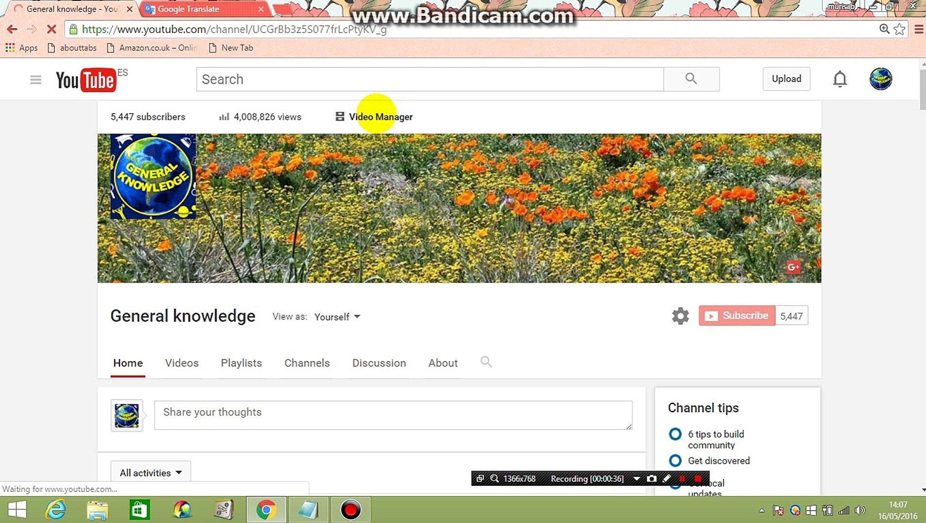This screenshot has height=523, width=926.
Task: Pause the Bandicam recording
Action: click(683, 478)
